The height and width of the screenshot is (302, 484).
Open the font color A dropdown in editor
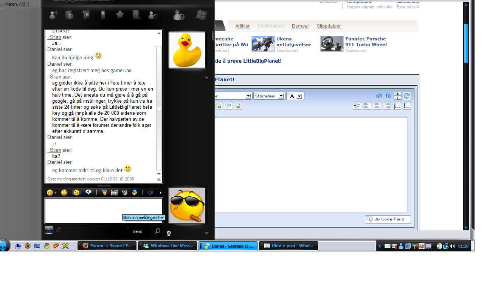pyautogui.click(x=295, y=96)
